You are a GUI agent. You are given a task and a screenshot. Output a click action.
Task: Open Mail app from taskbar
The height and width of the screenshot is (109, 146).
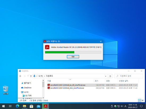click(x=38, y=106)
